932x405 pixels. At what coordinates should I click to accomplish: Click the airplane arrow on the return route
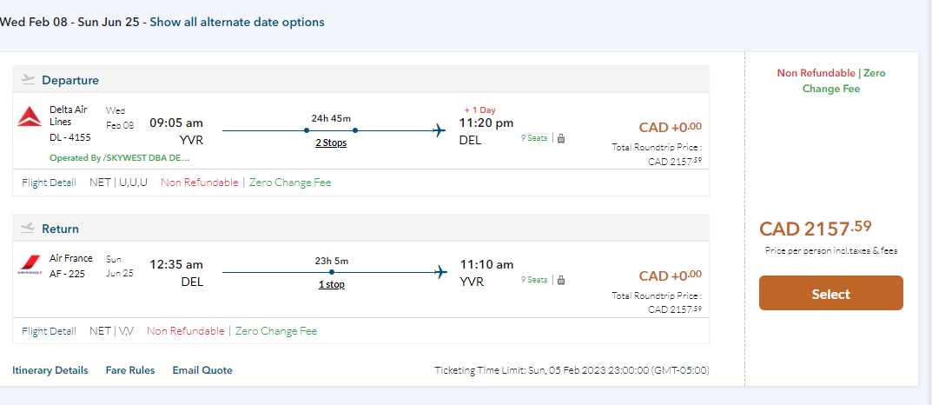[x=440, y=272]
